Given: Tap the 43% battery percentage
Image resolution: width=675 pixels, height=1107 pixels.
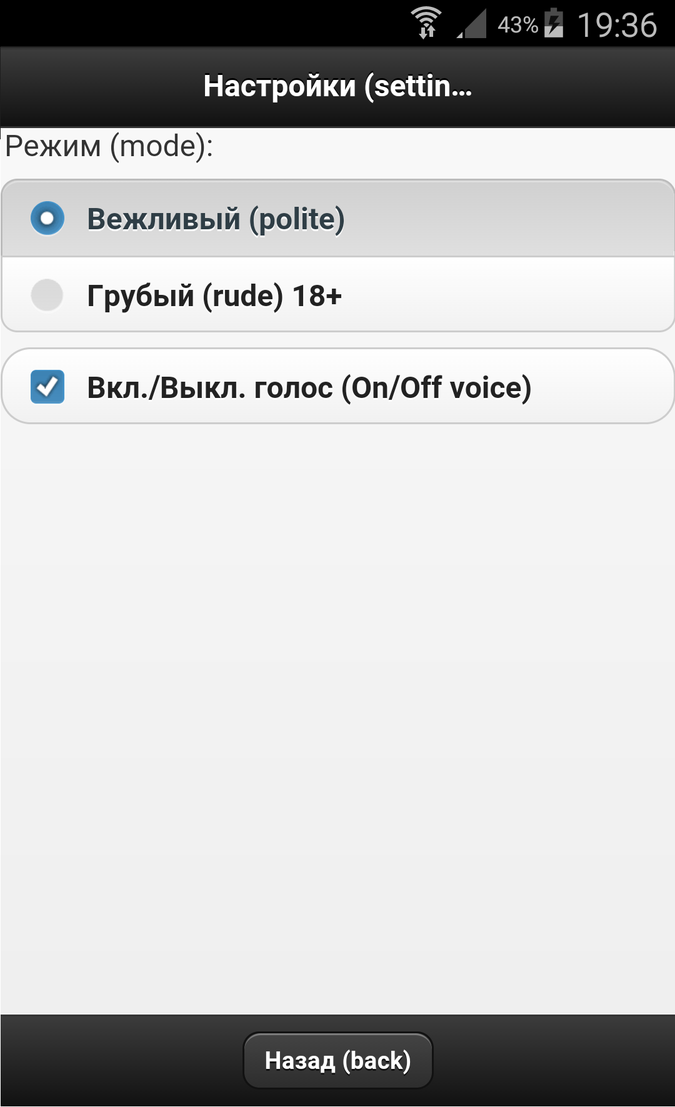Looking at the screenshot, I should pyautogui.click(x=517, y=25).
